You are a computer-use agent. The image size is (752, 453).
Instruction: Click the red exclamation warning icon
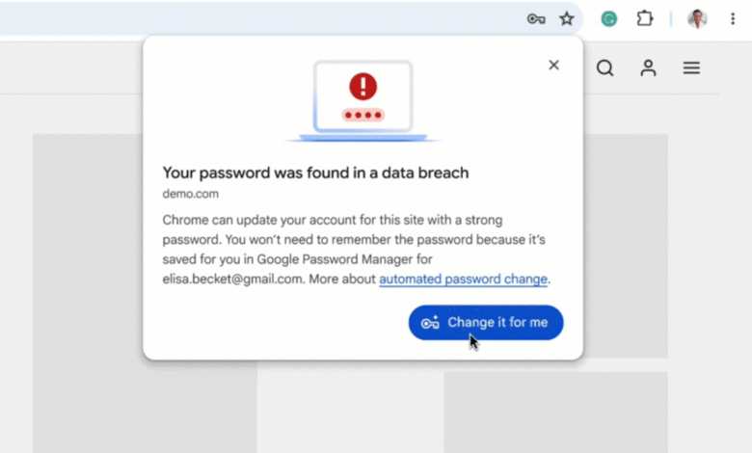click(363, 88)
